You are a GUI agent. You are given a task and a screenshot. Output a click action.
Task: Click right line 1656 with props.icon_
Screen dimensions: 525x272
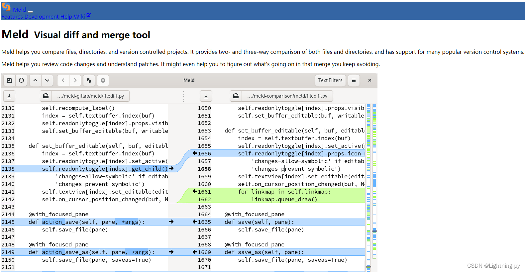301,153
